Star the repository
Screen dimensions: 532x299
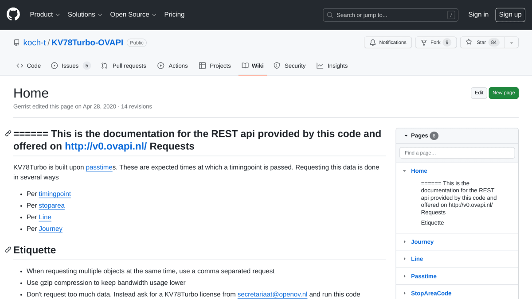(x=482, y=43)
